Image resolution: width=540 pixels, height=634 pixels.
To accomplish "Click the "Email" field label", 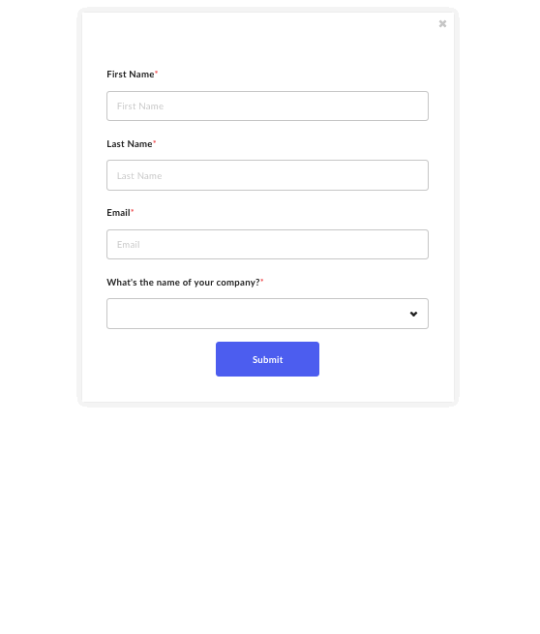I will tap(118, 213).
